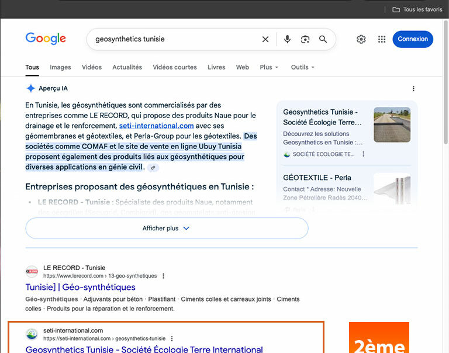Open seti-international.com link in AI overview

coord(156,126)
